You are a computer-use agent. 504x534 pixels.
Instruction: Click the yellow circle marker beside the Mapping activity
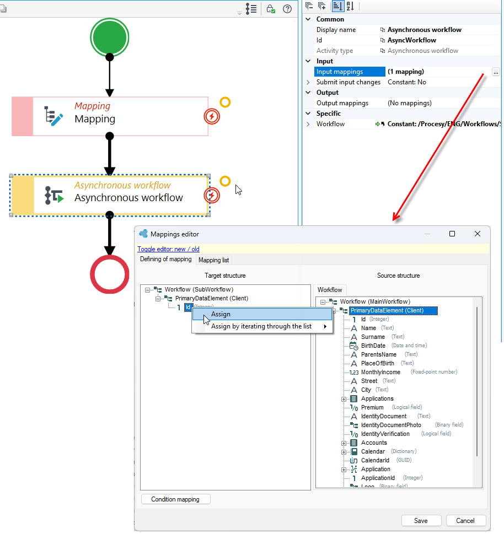[225, 102]
